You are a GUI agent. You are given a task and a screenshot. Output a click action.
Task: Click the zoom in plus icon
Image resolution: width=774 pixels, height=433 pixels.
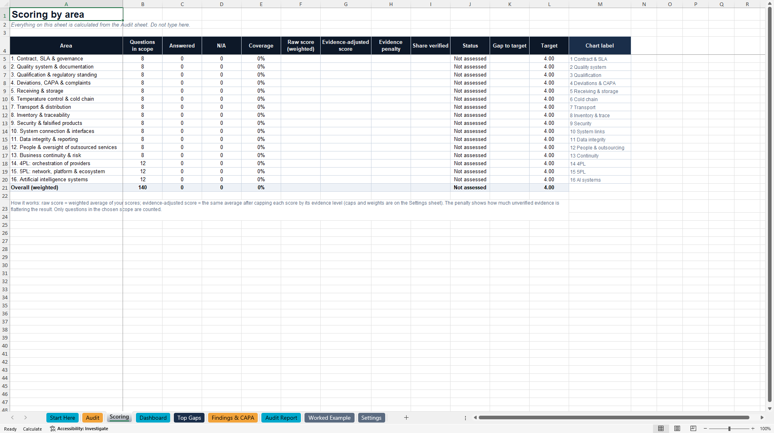(753, 429)
